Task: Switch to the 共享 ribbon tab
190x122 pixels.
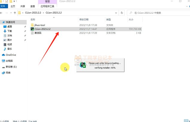Action: click(x=23, y=6)
